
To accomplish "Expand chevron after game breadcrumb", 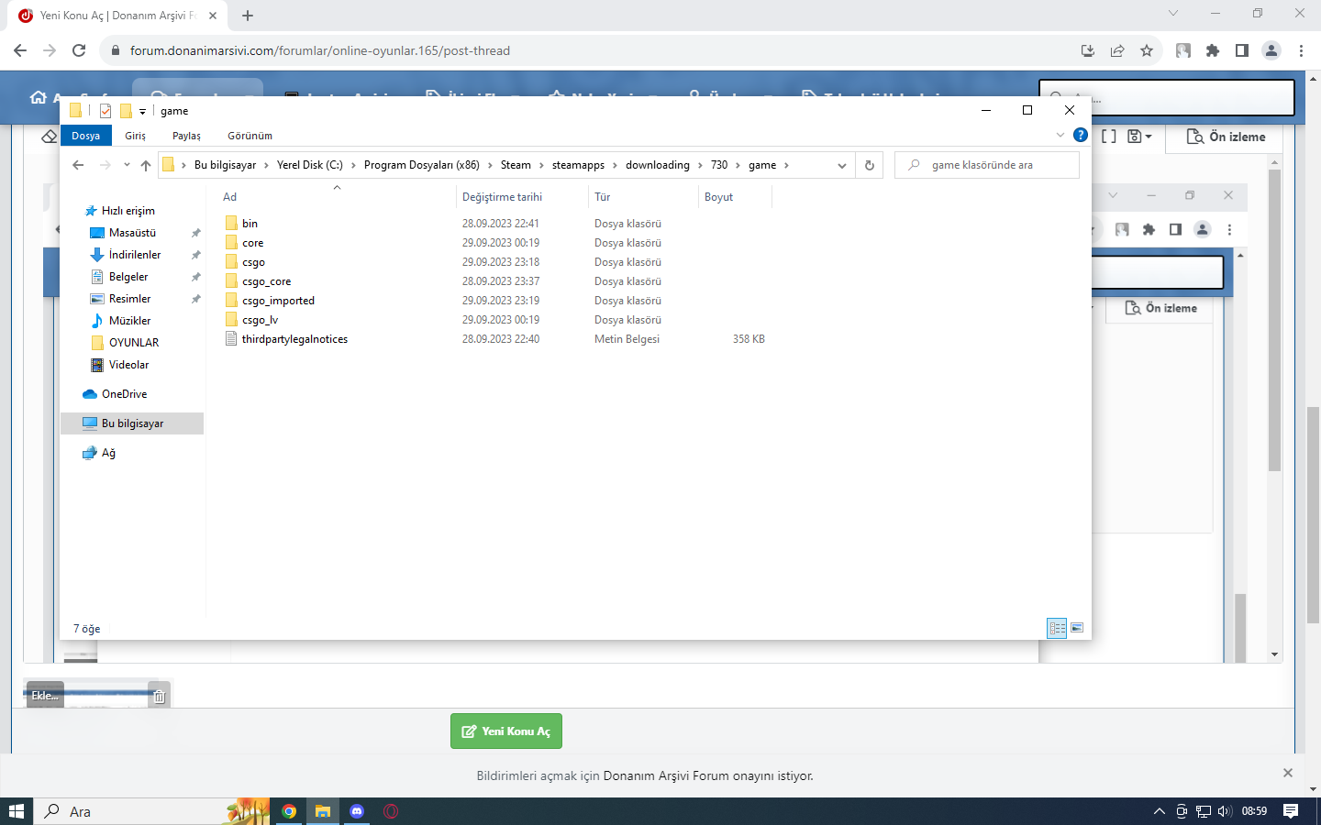I will (x=786, y=165).
